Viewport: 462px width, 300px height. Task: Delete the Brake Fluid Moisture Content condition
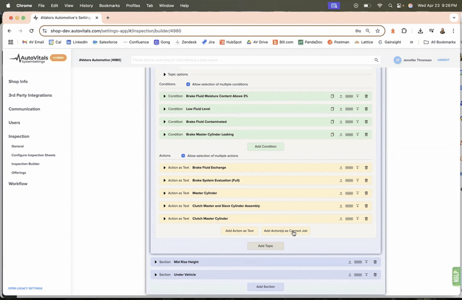click(x=366, y=96)
